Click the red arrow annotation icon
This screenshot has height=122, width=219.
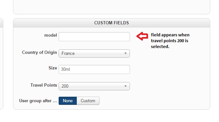142,36
